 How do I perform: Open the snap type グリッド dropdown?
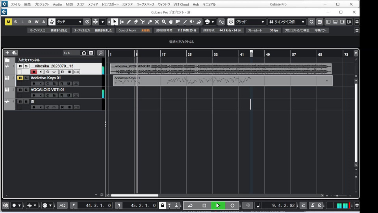[x=250, y=22]
